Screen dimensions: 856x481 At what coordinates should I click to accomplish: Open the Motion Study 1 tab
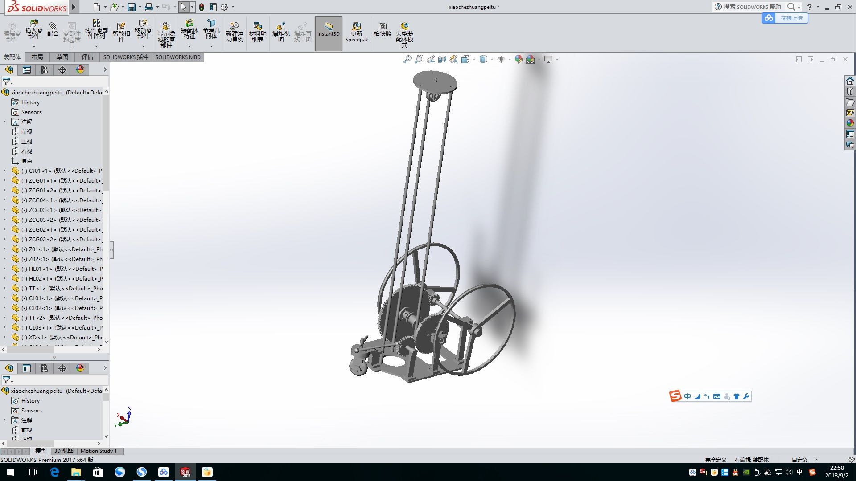(x=99, y=451)
